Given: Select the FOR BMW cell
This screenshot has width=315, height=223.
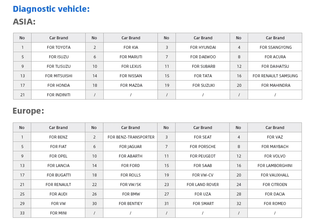Looking at the screenshot, I should click(130, 194).
